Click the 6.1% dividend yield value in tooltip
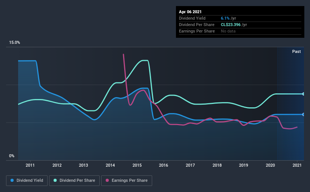310x192 pixels. tap(225, 18)
